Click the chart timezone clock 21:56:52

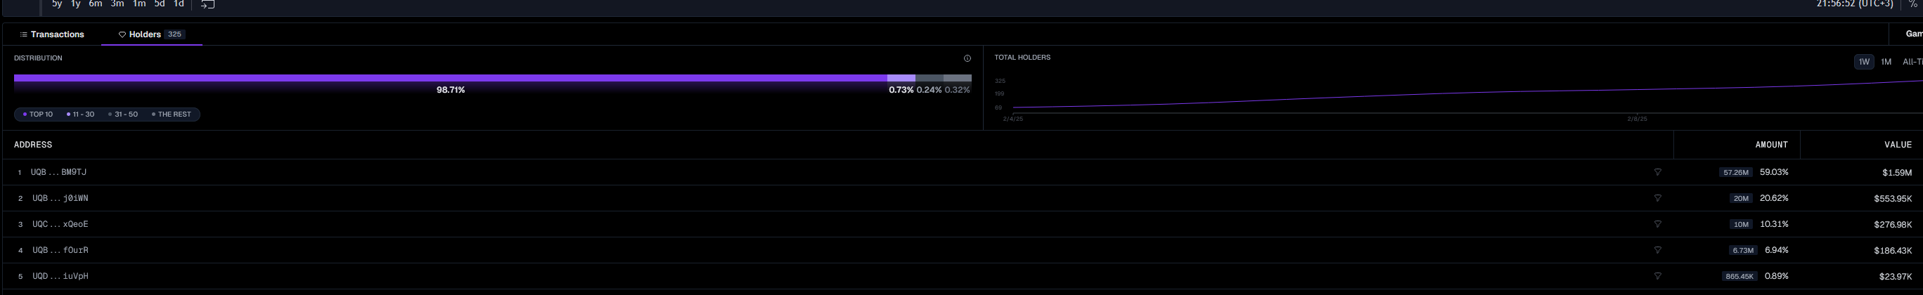point(1853,4)
